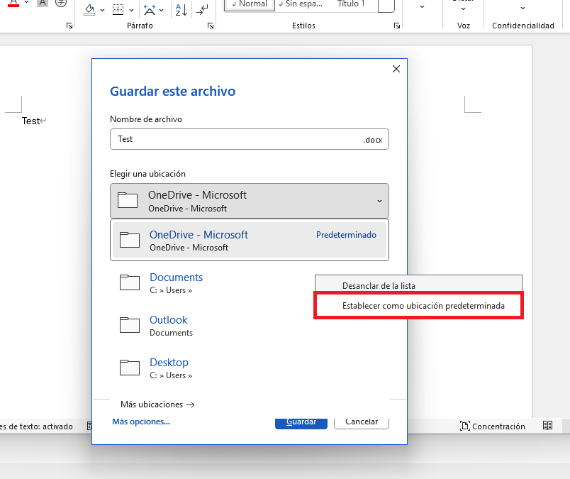Screen dimensions: 570x479
Task: Expand the Voz group dropdown
Action: 463,9
